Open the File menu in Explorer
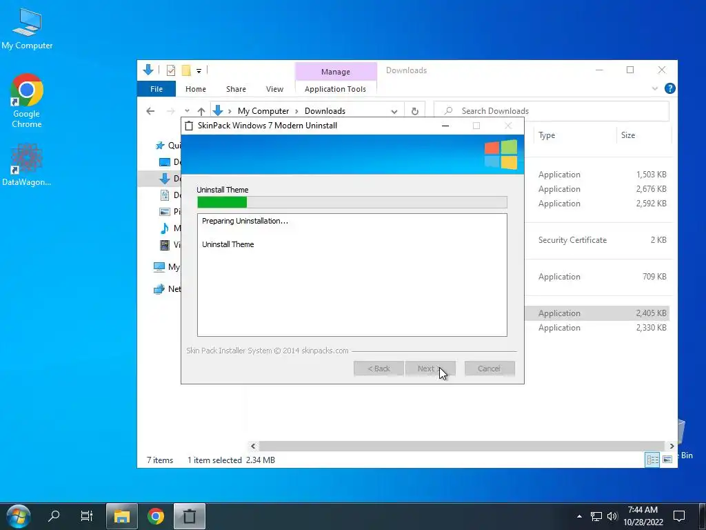The height and width of the screenshot is (530, 706). 157,89
